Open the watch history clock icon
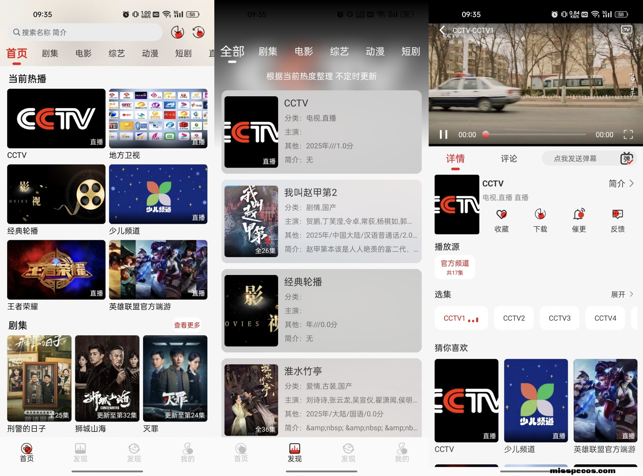643x476 pixels. point(198,32)
